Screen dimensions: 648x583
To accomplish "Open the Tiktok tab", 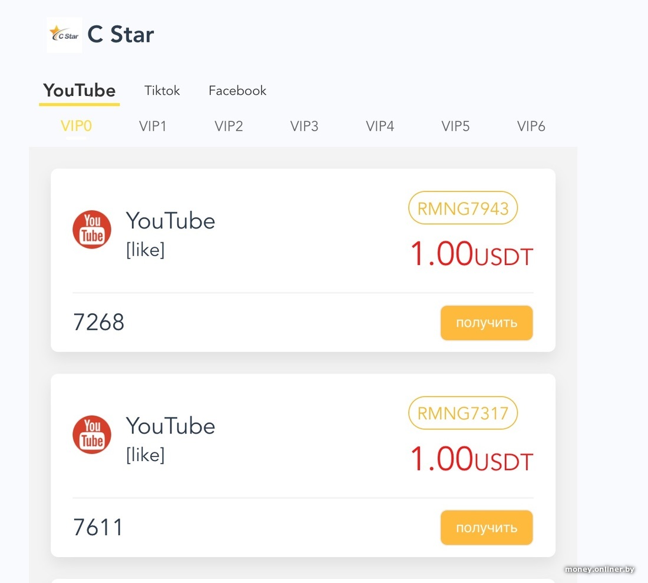I will [x=162, y=91].
